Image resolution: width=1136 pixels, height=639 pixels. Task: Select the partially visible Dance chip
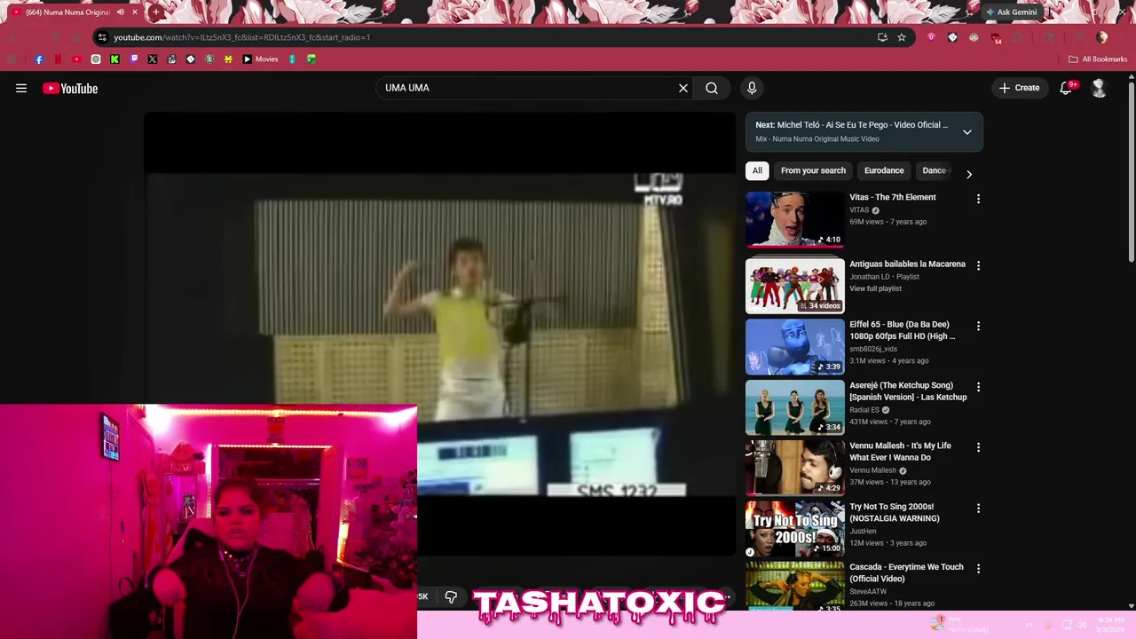tap(935, 170)
